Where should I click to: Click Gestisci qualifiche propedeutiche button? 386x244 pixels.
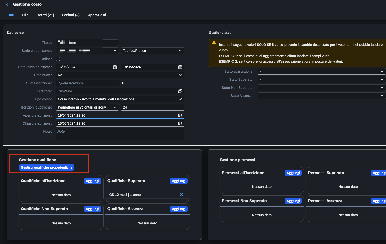tap(47, 167)
